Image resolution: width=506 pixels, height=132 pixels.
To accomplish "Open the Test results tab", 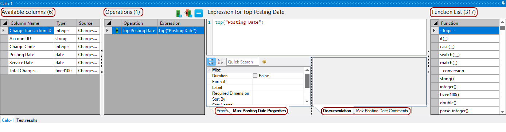I will [x=27, y=120].
